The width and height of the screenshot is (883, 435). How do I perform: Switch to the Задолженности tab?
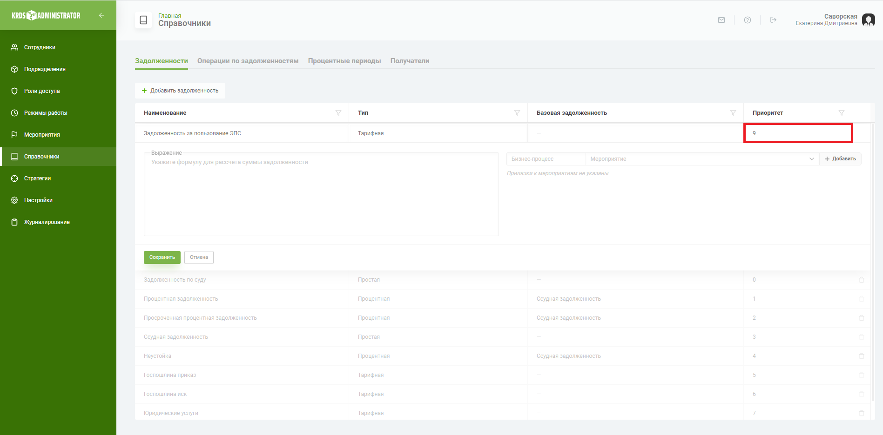pyautogui.click(x=162, y=61)
